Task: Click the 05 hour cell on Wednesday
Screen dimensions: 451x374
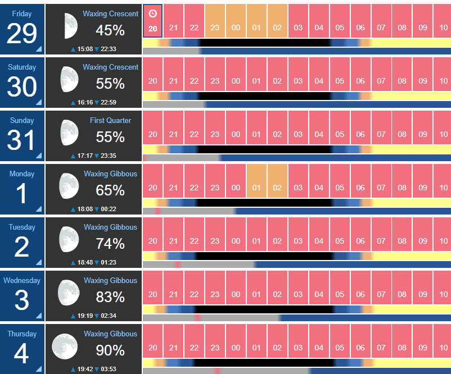Action: pos(340,288)
